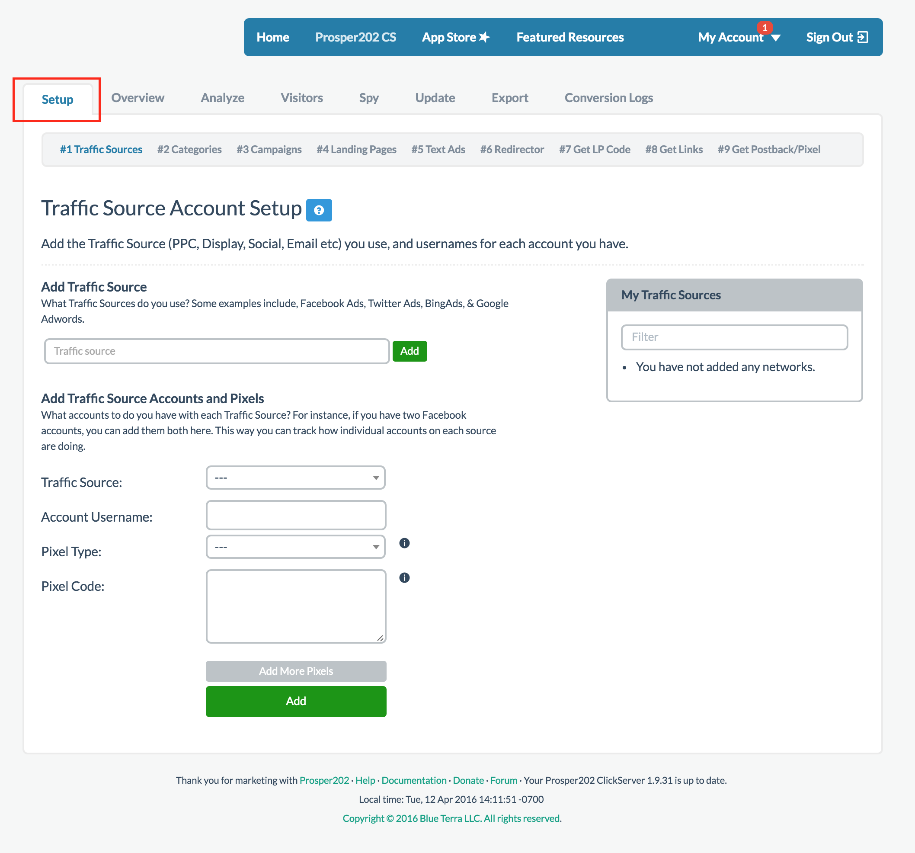Open the Traffic Source dropdown

point(295,478)
